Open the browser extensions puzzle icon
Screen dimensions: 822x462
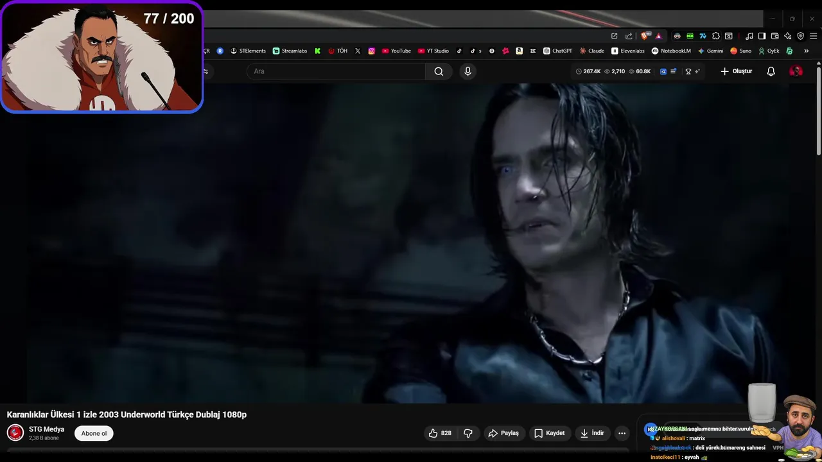point(715,36)
